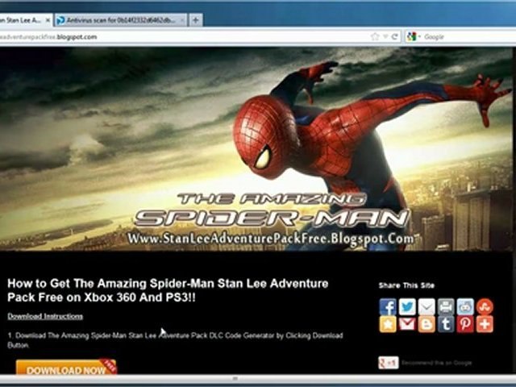Click the Google search engine icon

(411, 36)
